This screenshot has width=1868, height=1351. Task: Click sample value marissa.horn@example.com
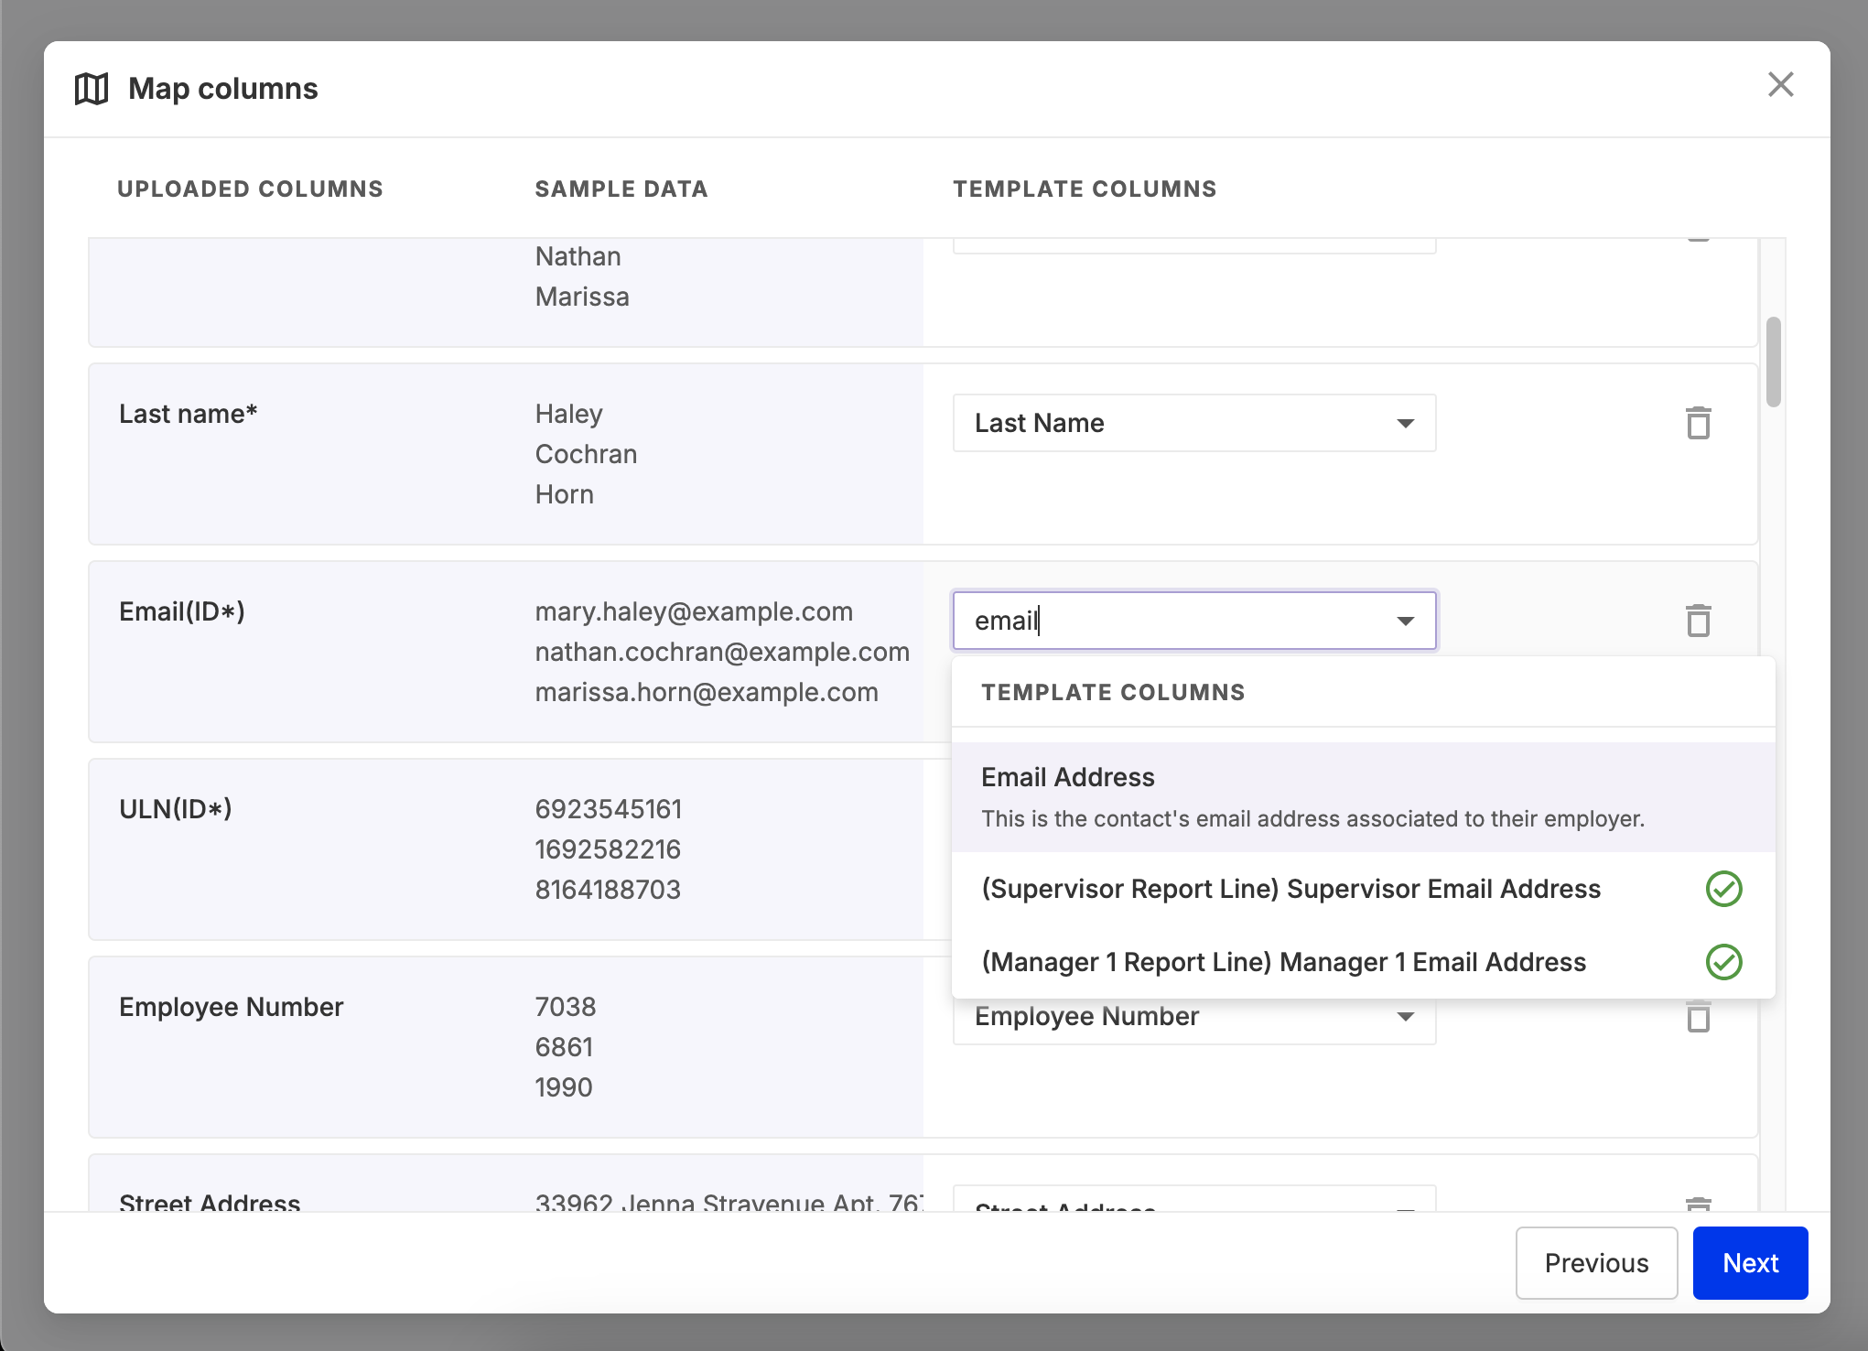point(707,692)
